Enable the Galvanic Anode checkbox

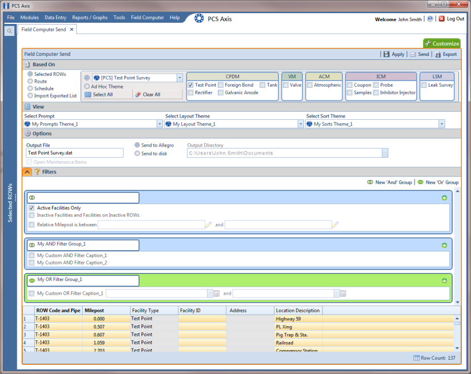[221, 92]
